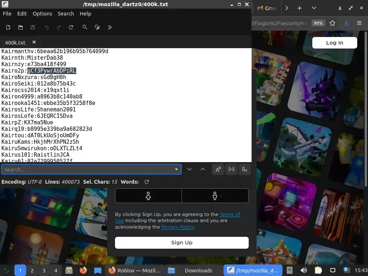Switch to workspace 1
The image size is (368, 276).
coord(20,270)
